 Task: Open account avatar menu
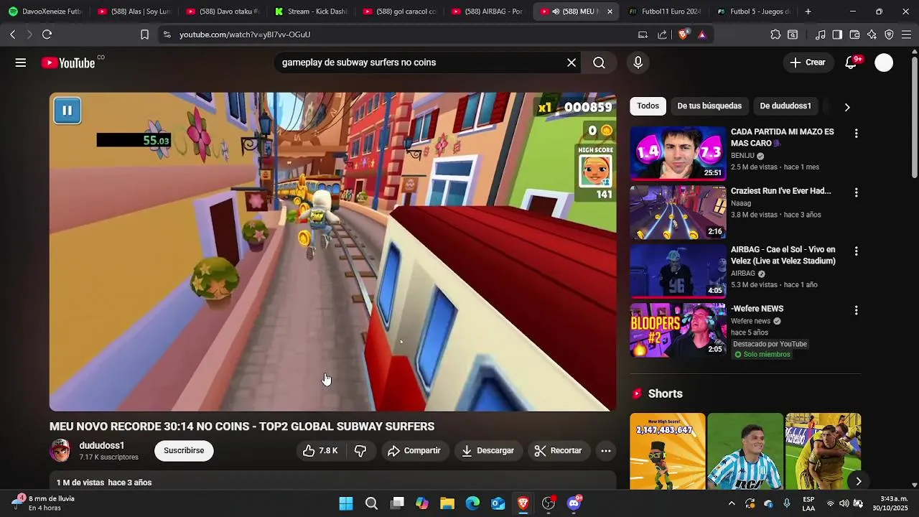pos(884,62)
